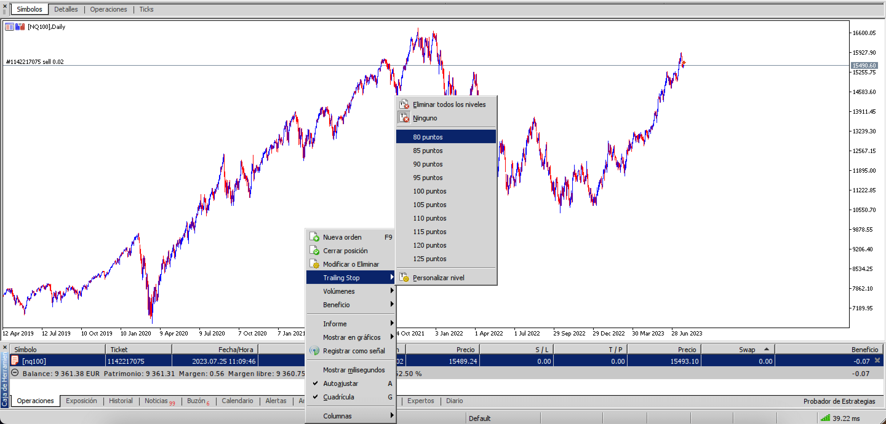Select 120 puntos trailing stop
Screen dimensions: 886x424
click(x=446, y=245)
